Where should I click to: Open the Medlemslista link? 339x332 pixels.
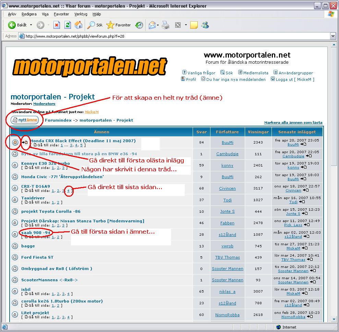coord(256,73)
